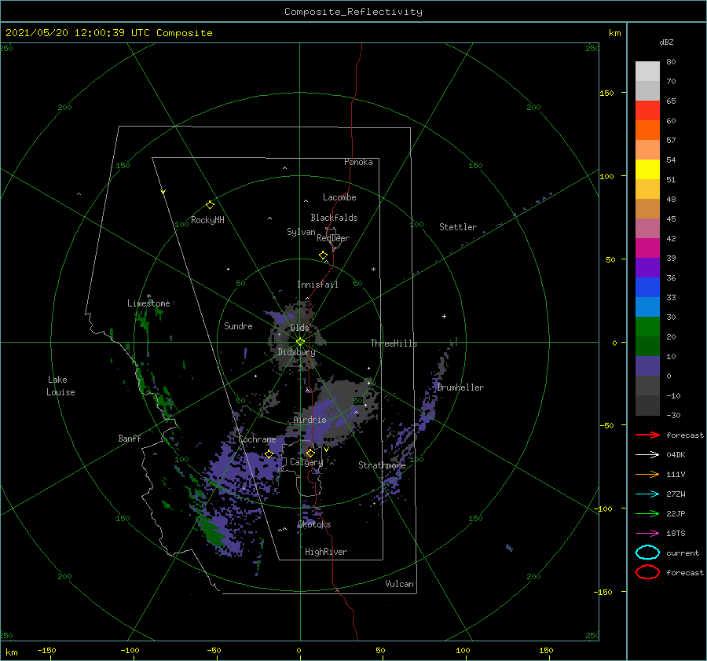Screen dimensions: 707x661
Task: Click the Lake Louise label
Action: [60, 386]
